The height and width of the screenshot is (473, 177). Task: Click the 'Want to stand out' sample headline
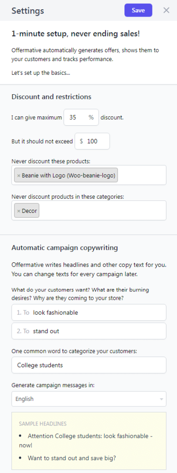click(71, 458)
